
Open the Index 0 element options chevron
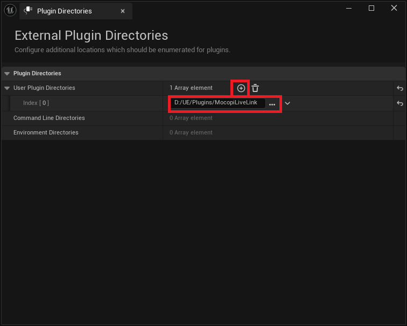[287, 103]
